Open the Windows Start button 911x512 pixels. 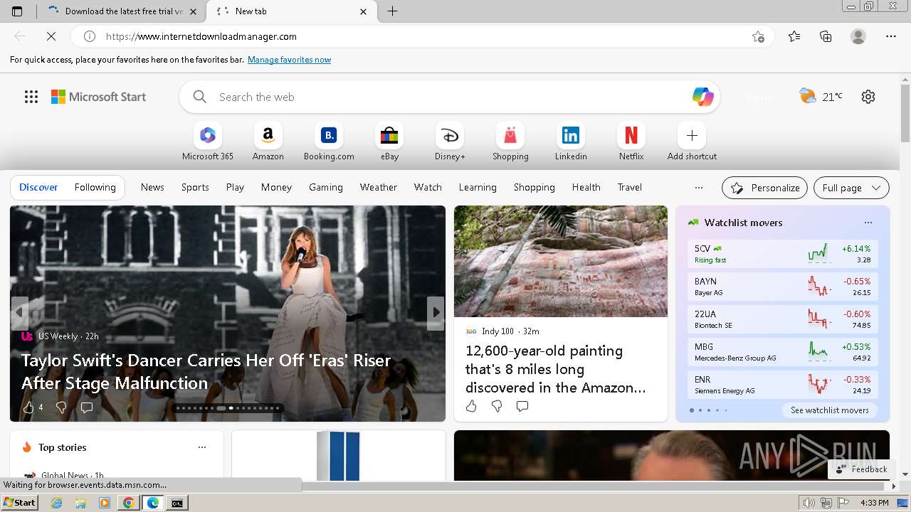(x=19, y=503)
